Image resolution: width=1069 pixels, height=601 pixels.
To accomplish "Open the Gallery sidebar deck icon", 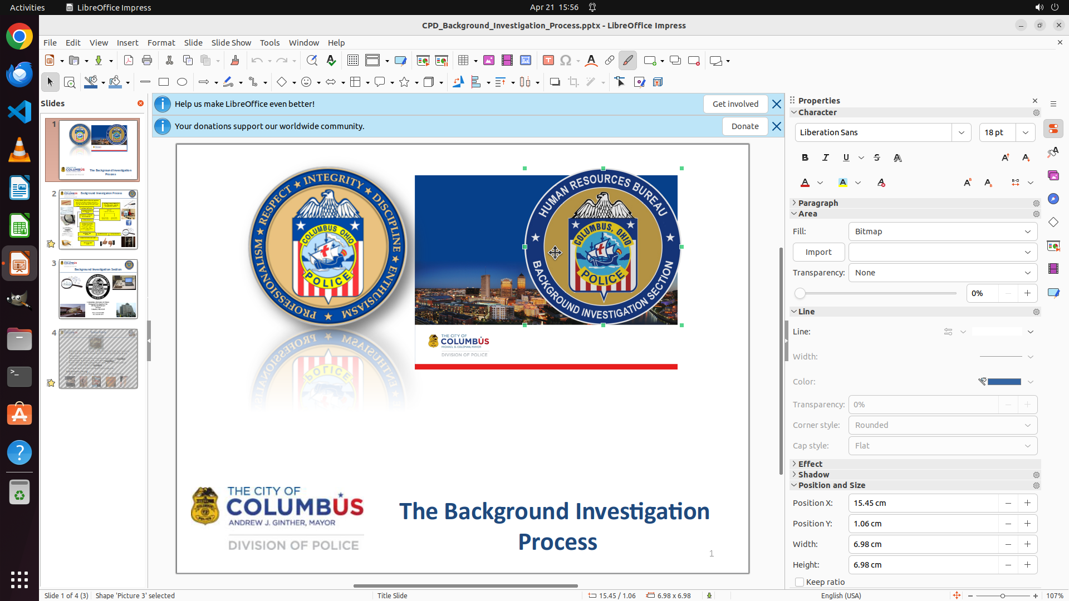I will click(1053, 176).
